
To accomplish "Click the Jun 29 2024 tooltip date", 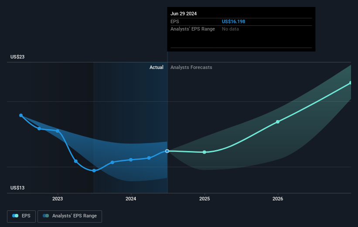I will 184,14.
